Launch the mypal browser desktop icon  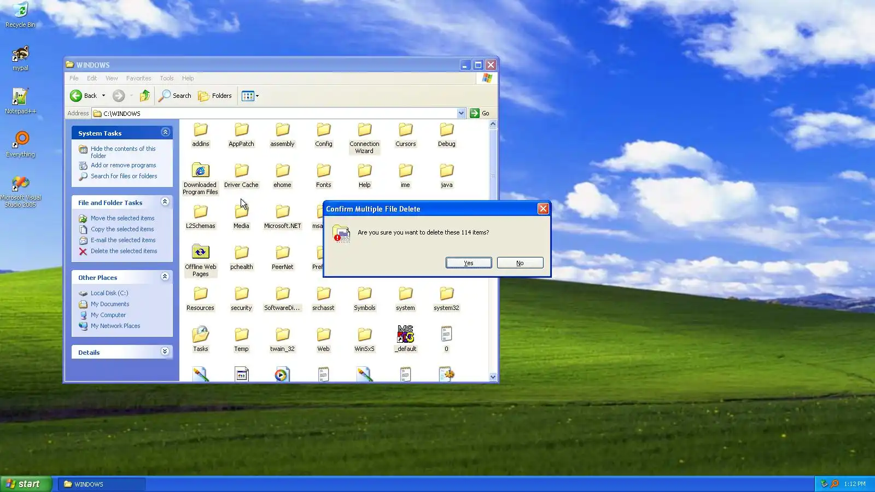[x=20, y=58]
